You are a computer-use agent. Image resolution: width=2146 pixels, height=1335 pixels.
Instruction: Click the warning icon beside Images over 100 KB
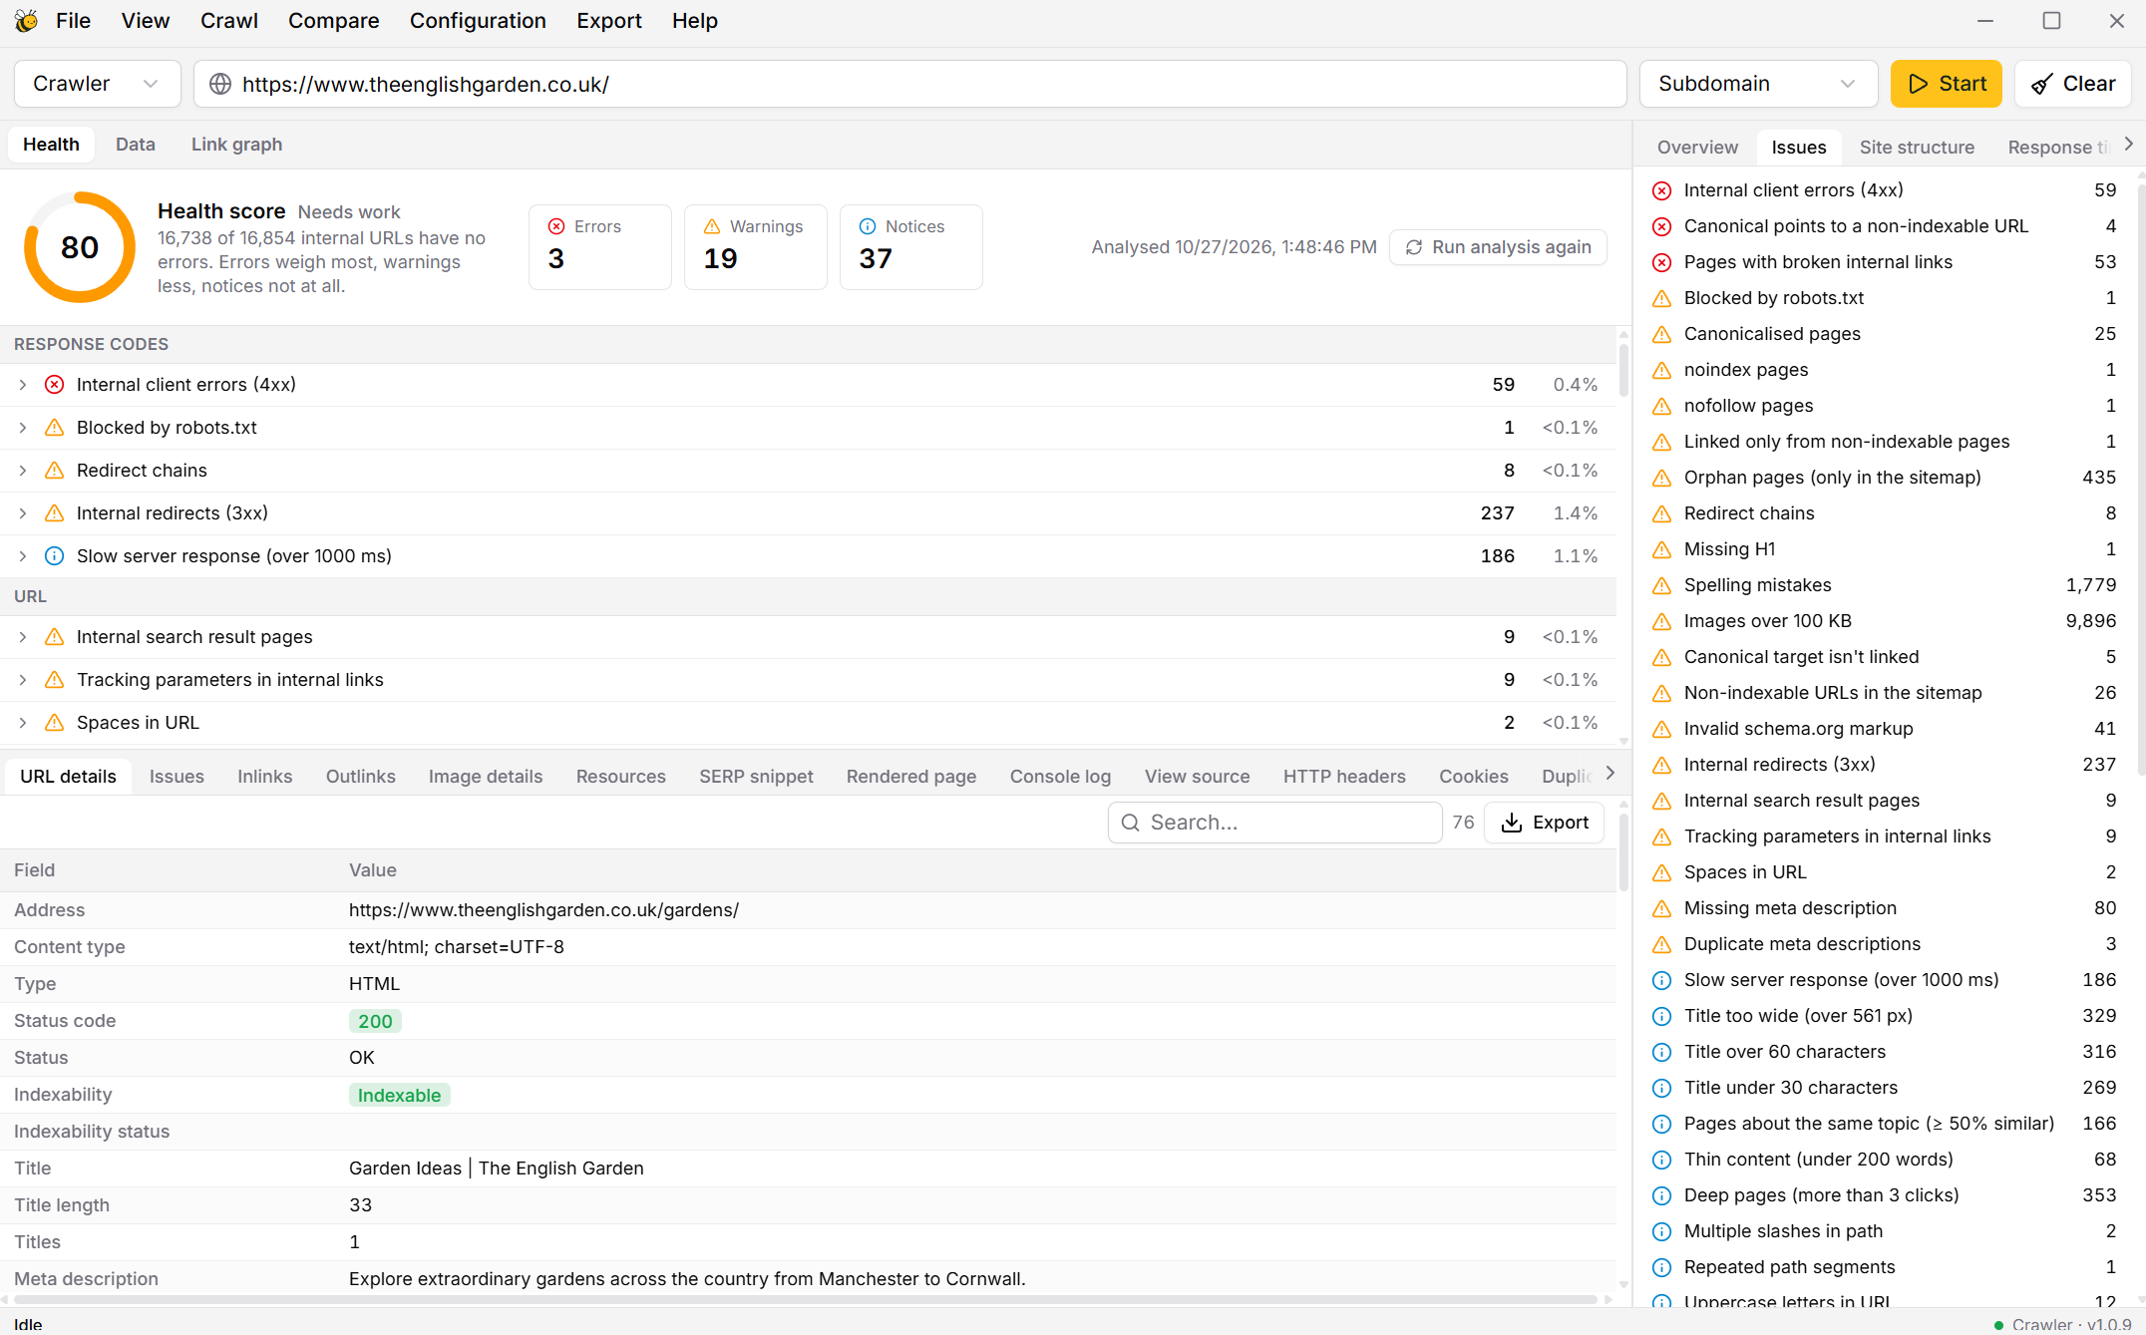[x=1661, y=621]
